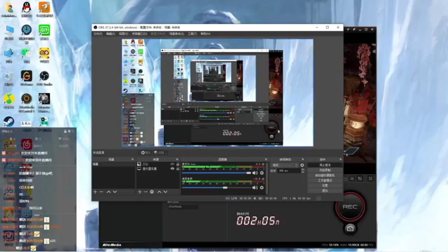Open the 工具(T) menu in OBS

tap(192, 34)
